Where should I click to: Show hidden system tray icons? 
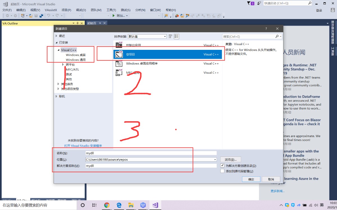(281, 205)
